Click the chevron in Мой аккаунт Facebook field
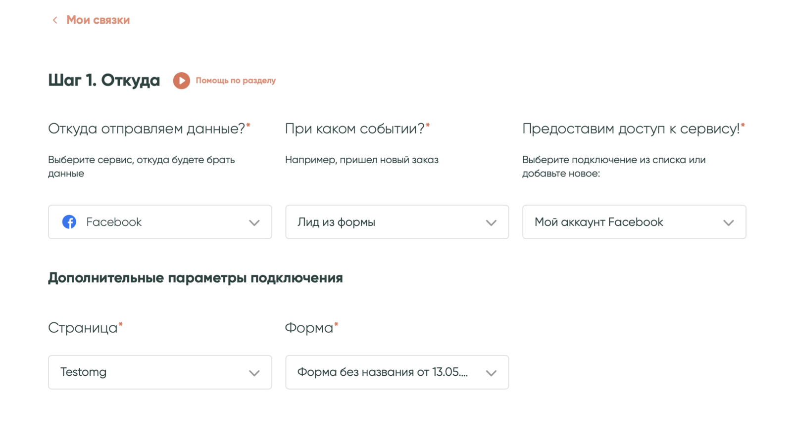Viewport: 792px width, 440px height. 728,223
